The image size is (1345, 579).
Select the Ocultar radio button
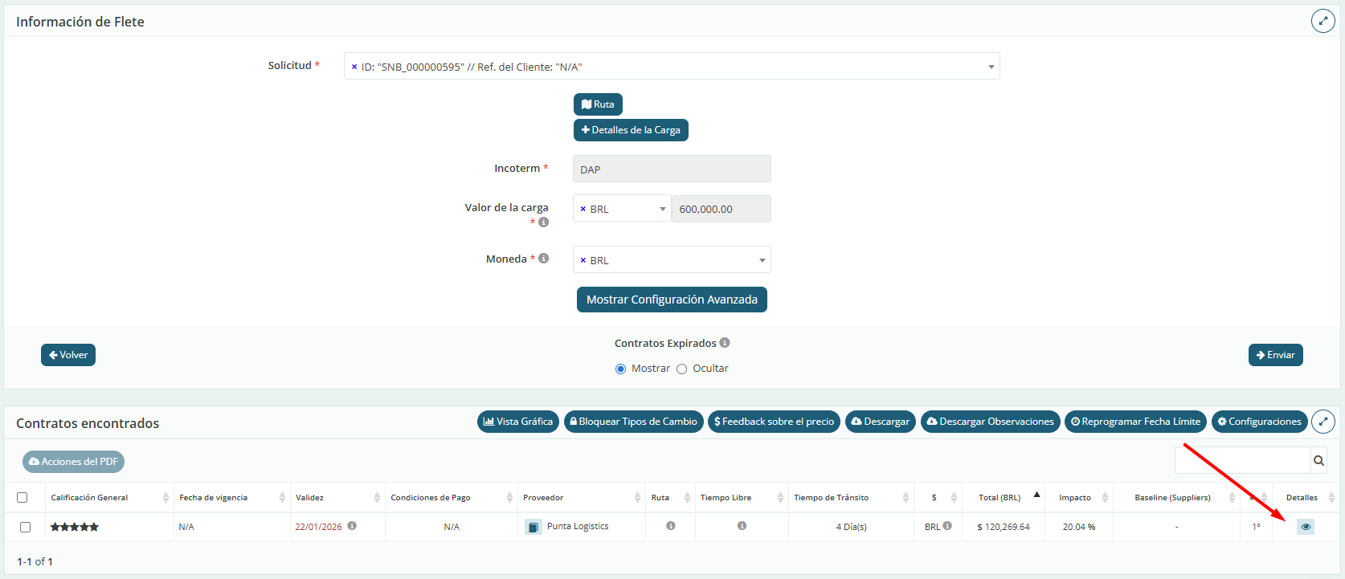pos(682,369)
